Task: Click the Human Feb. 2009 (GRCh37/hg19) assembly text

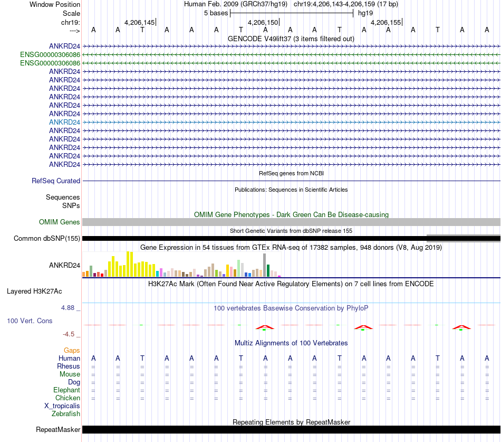Action: [236, 4]
